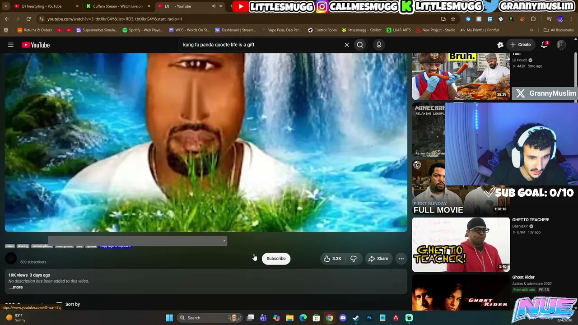Install this page as an app
This screenshot has width=578, height=325.
[x=443, y=19]
